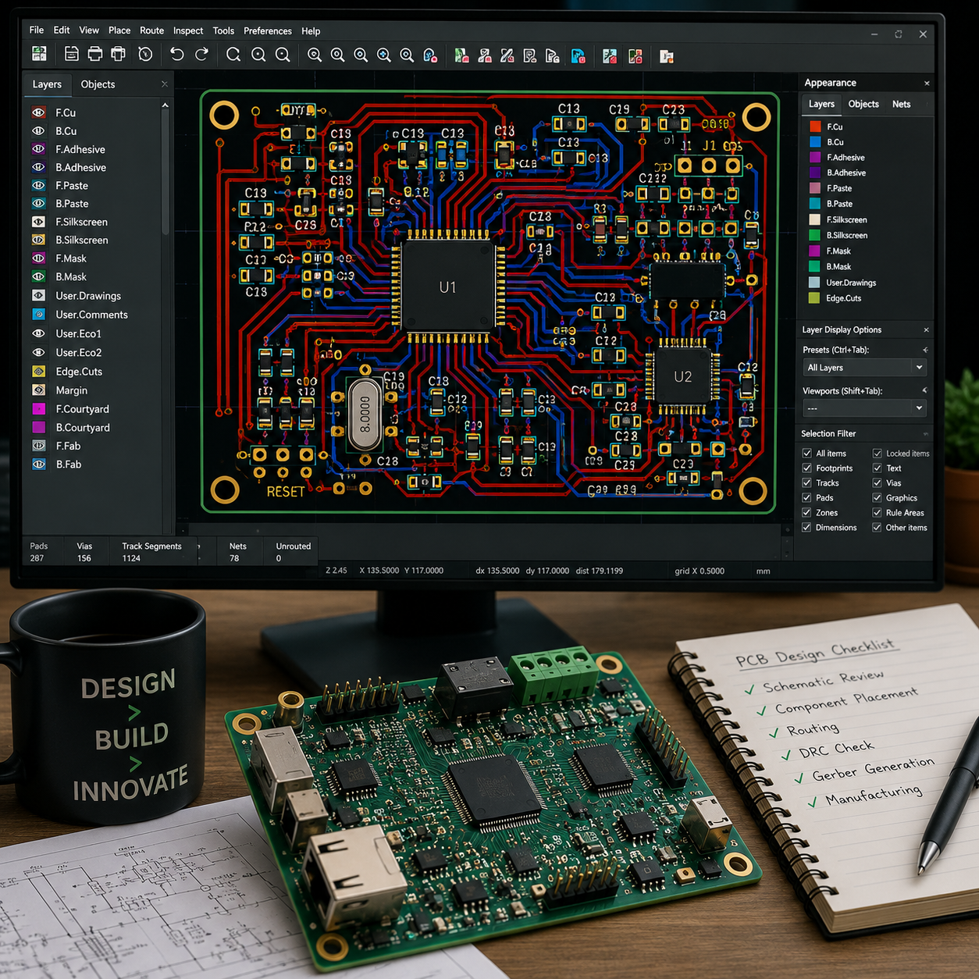Image resolution: width=979 pixels, height=979 pixels.
Task: Click arrow beside Presets (Ctrl+Tab) label
Action: click(x=925, y=350)
